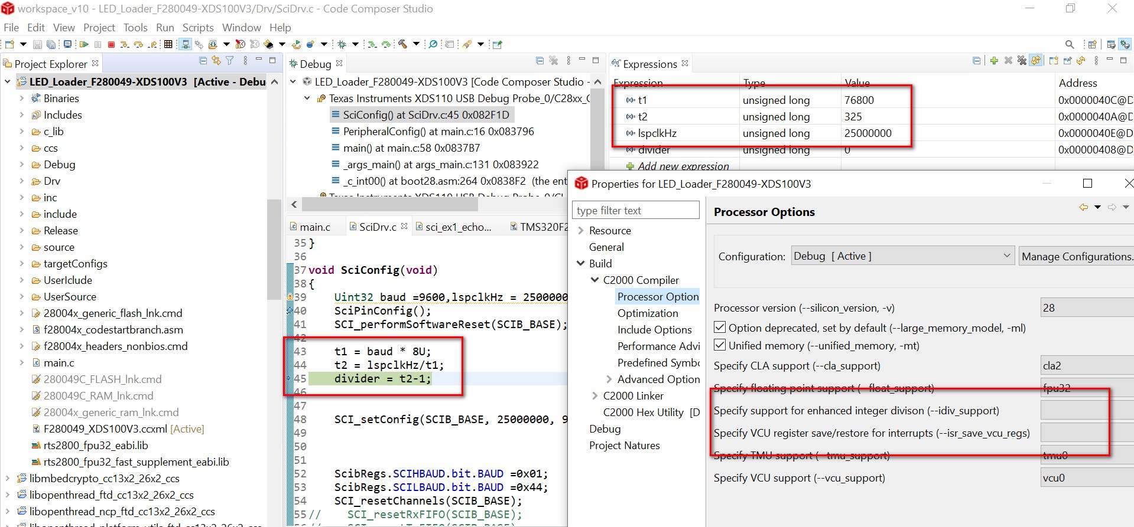Viewport: 1134px width, 527px height.
Task: Select the Optimization settings item
Action: click(x=648, y=313)
